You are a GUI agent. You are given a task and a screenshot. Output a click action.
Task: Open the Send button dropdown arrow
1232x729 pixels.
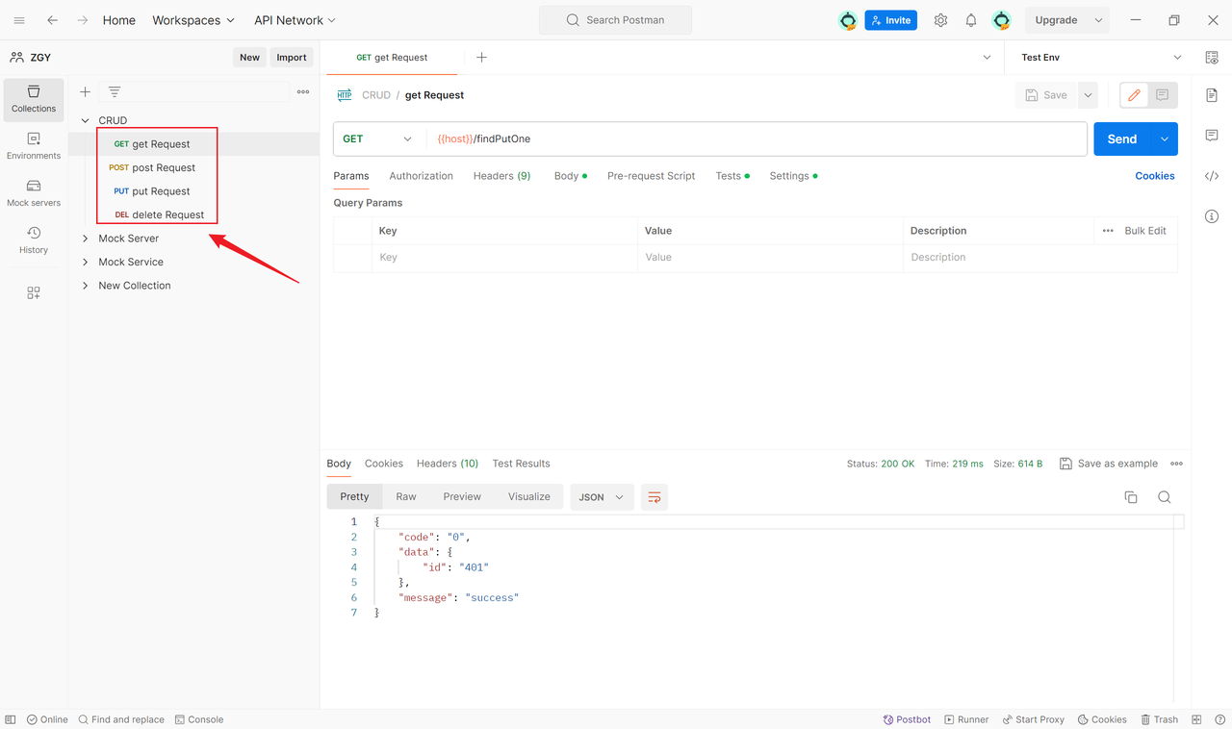(x=1165, y=138)
